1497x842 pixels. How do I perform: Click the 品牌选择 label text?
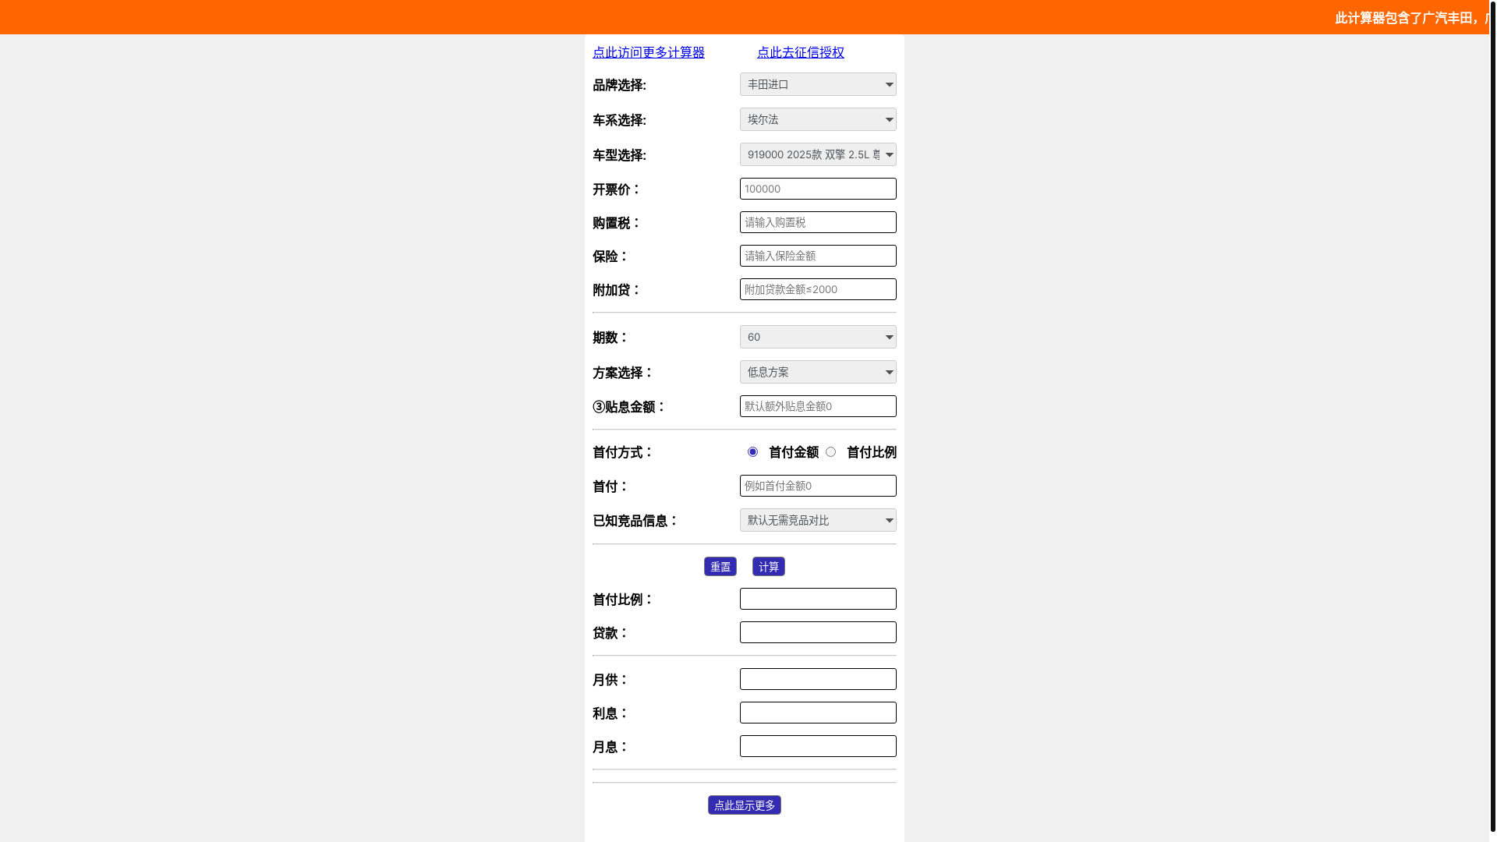click(619, 85)
